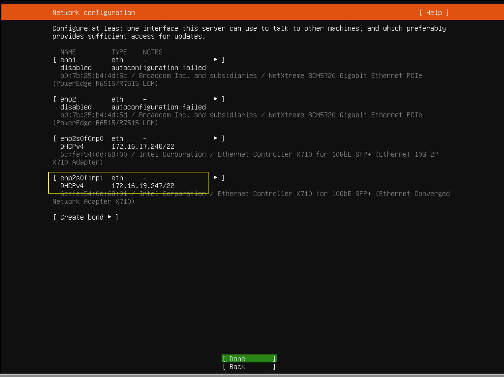The image size is (504, 378).
Task: Click the Network configuration title
Action: (93, 13)
